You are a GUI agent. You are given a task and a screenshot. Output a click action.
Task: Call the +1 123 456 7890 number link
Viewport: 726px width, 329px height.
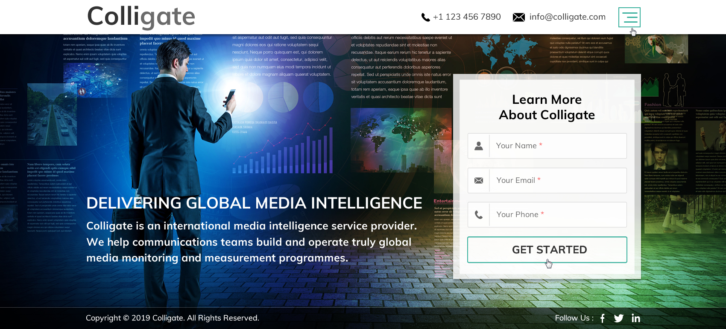click(467, 17)
